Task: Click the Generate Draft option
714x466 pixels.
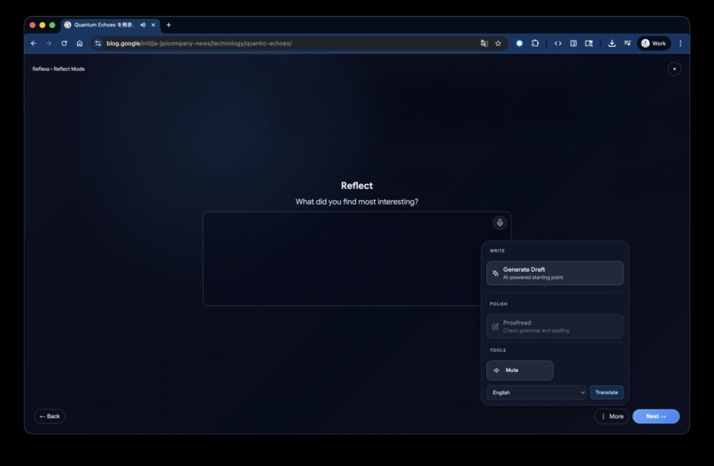Action: [555, 273]
